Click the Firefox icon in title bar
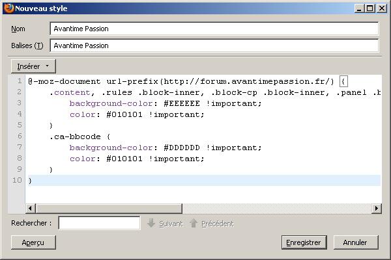 pos(8,8)
